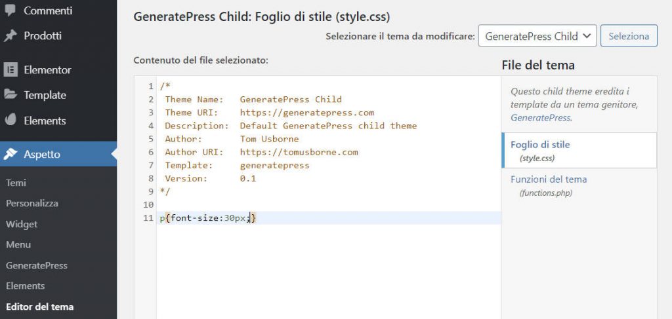Click the Seleziona button
Image resolution: width=672 pixels, height=319 pixels.
(629, 36)
